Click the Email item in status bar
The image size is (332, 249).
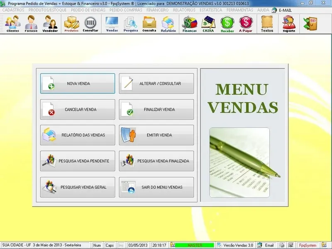(x=266, y=245)
